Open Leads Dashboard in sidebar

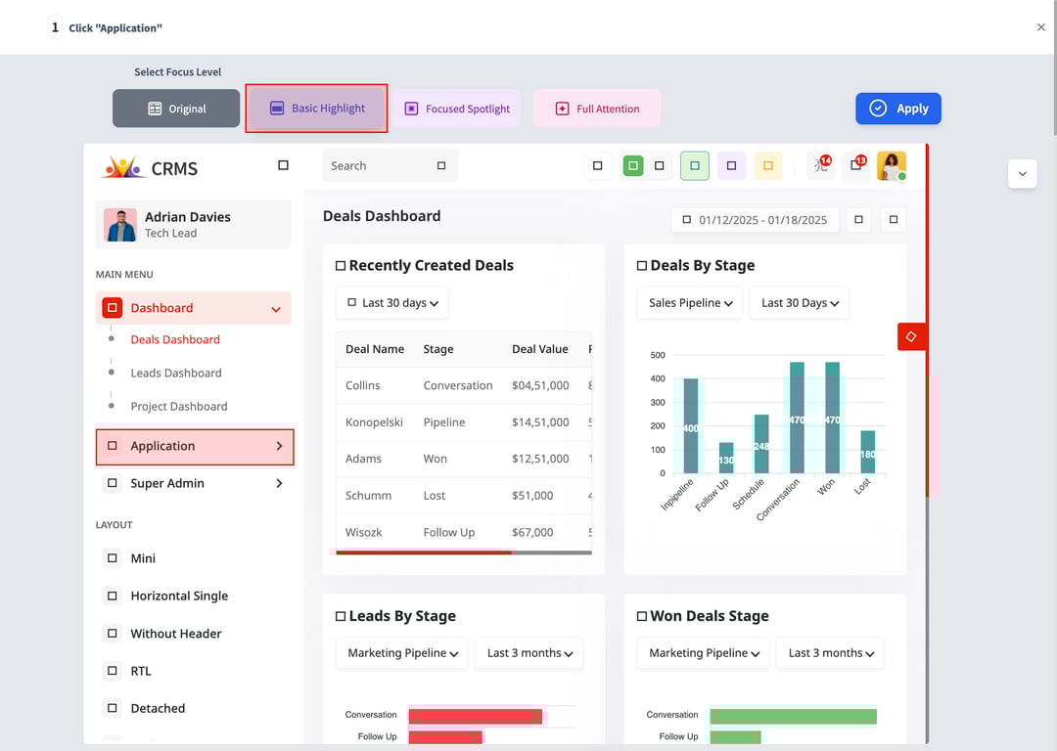tap(176, 373)
